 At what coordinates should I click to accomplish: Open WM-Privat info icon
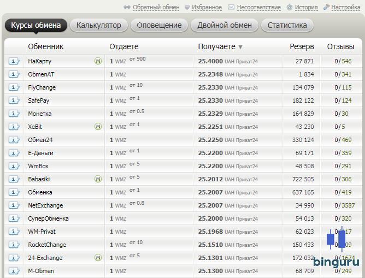click(x=14, y=232)
